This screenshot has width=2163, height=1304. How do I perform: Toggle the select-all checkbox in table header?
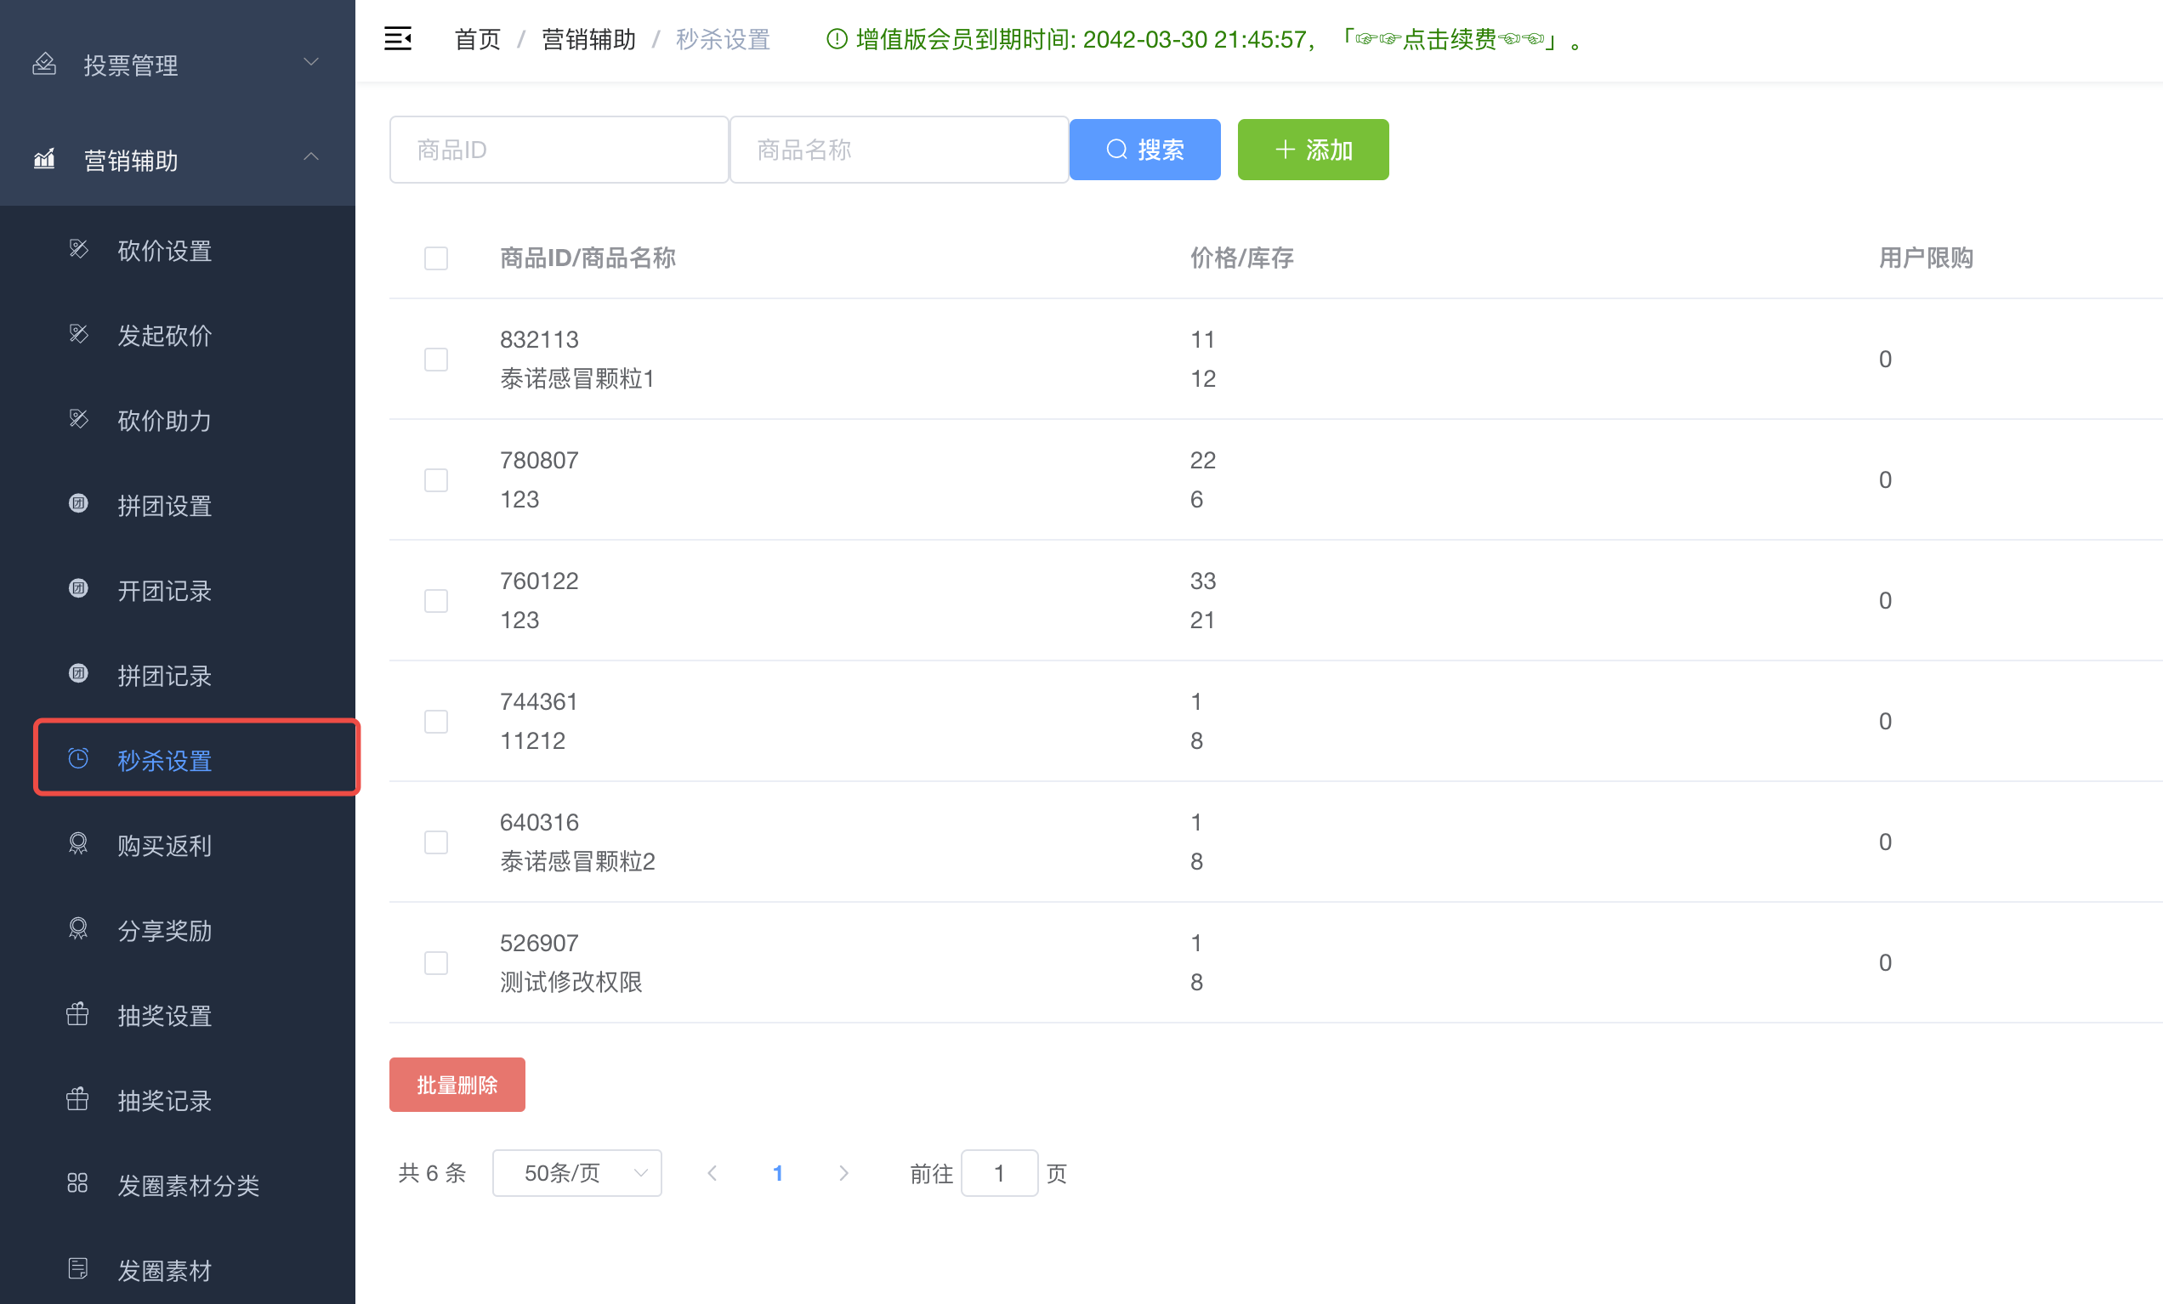(435, 258)
